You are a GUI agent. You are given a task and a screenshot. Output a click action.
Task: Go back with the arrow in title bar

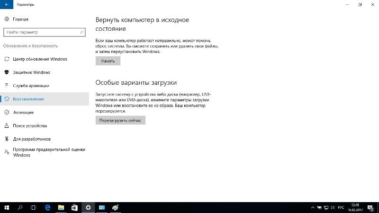point(7,4)
